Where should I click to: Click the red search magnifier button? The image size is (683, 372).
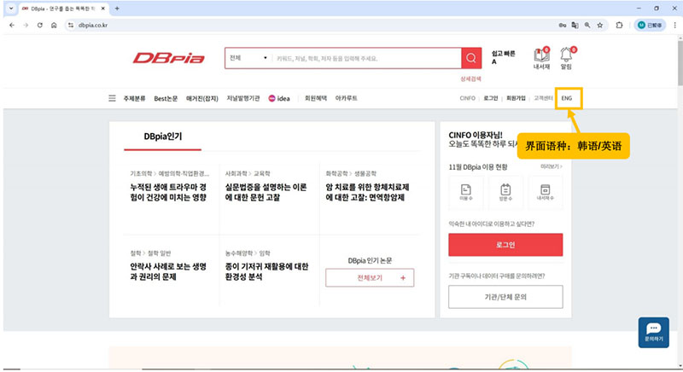471,58
